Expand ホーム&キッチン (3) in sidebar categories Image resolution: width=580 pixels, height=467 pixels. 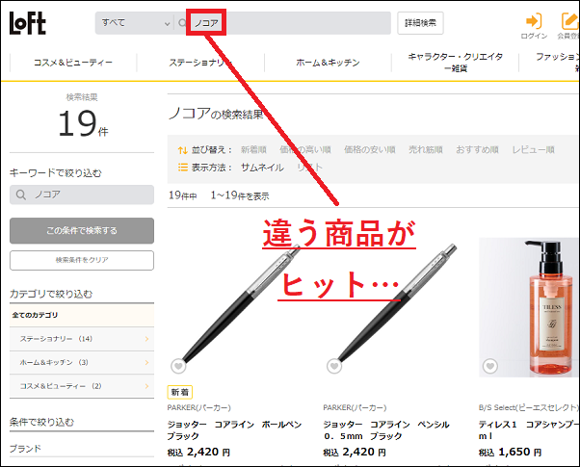click(82, 362)
